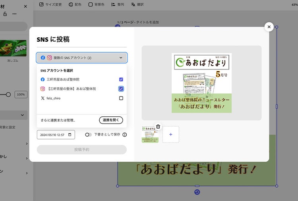Screen dimensions: 298x201
Task: Check the X feliz_chiro account
Action: tap(121, 98)
